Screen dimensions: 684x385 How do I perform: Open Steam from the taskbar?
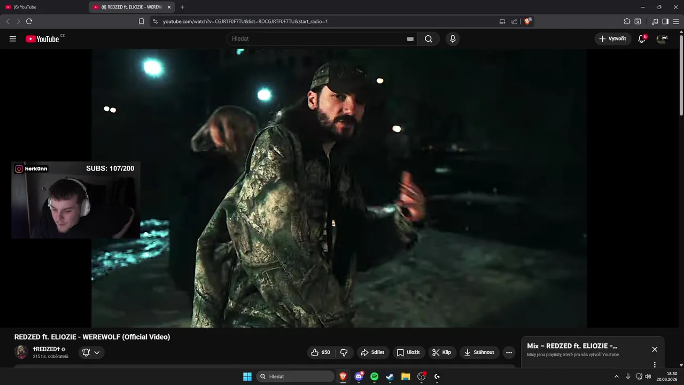click(x=390, y=376)
